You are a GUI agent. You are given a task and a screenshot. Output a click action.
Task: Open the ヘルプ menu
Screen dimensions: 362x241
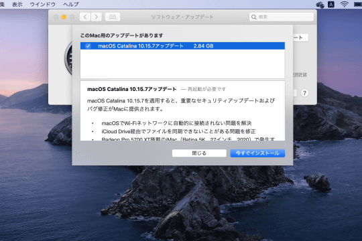pos(71,4)
